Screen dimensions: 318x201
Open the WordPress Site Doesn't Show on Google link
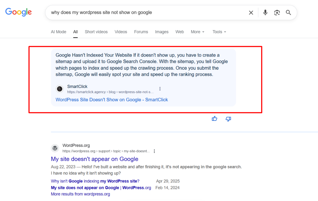[112, 99]
